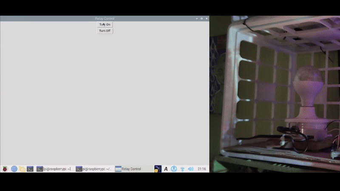Open the updates download tray icon
Image resolution: width=340 pixels, height=191 pixels.
pyautogui.click(x=174, y=169)
